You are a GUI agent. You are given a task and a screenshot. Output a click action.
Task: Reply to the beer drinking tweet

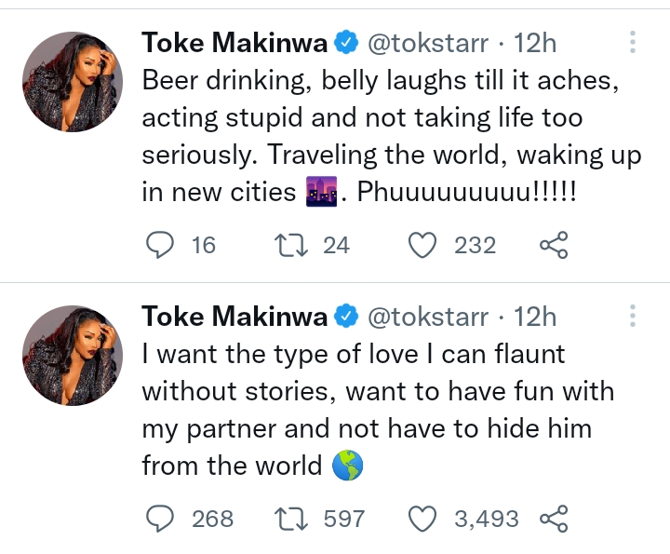tap(162, 245)
